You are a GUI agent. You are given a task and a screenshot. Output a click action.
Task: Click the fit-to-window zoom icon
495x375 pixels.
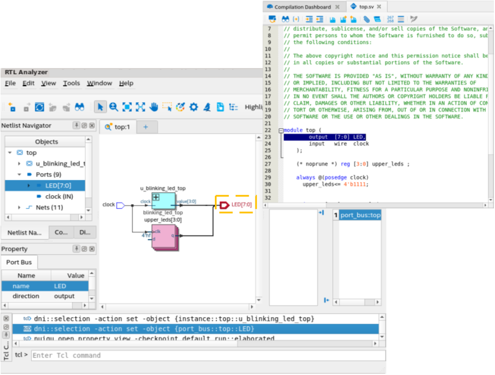coord(127,107)
